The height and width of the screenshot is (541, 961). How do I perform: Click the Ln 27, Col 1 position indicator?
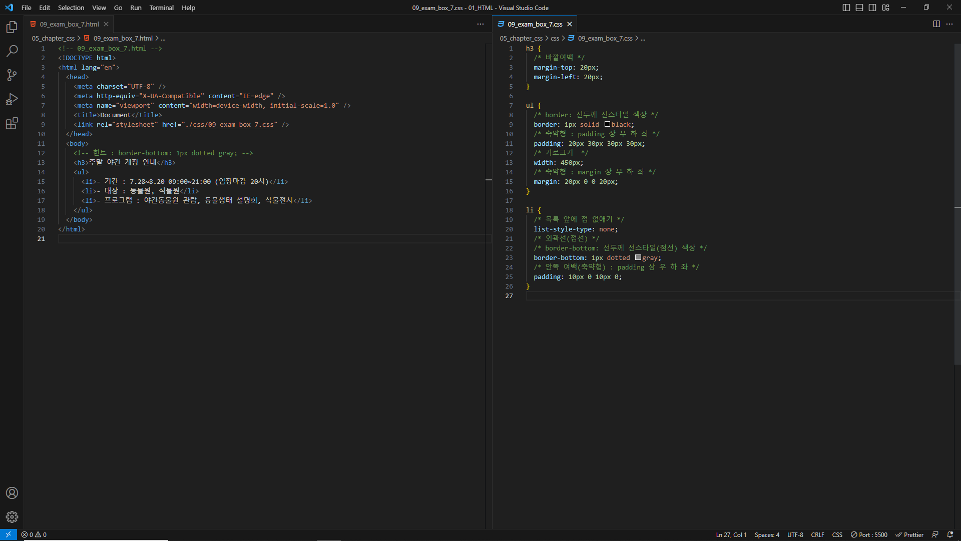pos(731,534)
